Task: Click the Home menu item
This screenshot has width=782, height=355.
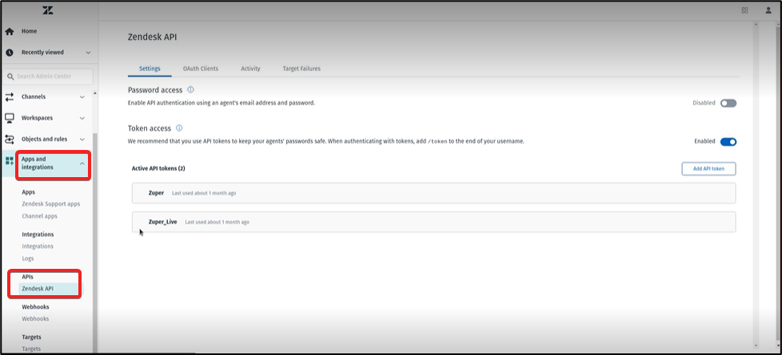Action: pyautogui.click(x=29, y=31)
